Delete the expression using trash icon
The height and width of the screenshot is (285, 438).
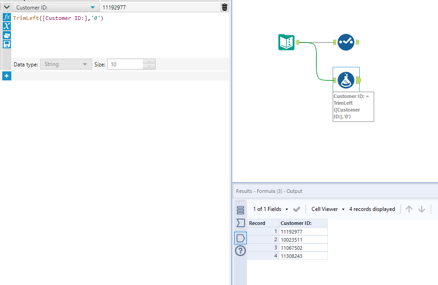click(225, 7)
